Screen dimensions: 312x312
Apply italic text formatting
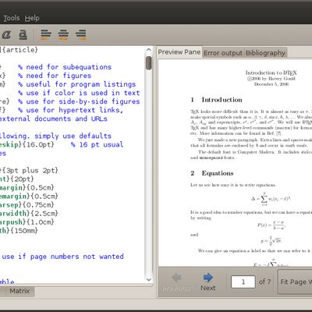tap(6, 34)
